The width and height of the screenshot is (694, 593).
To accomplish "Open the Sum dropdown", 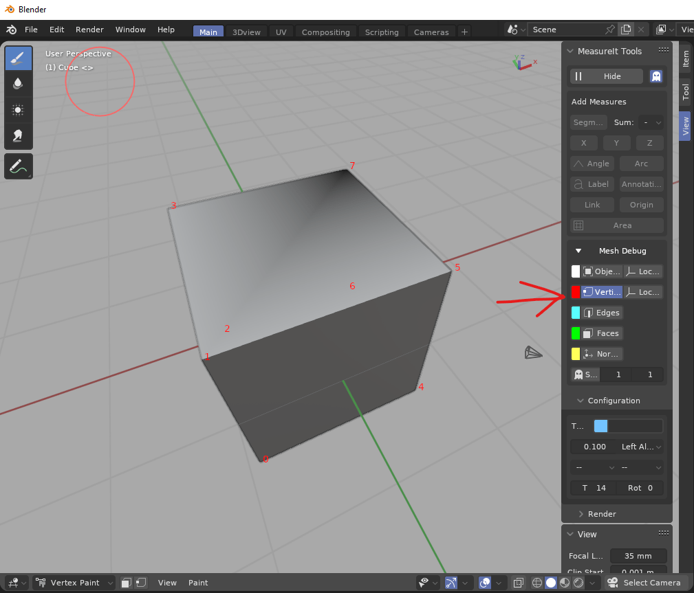I will (x=651, y=122).
